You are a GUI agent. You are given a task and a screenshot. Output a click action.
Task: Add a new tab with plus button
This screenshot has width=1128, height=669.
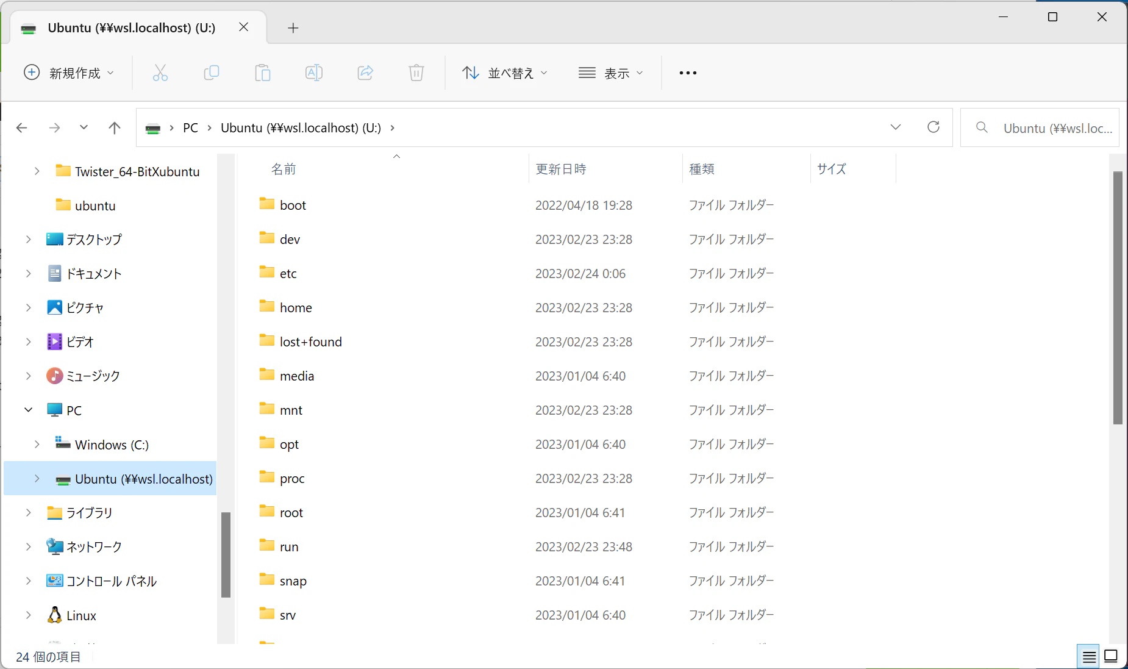click(x=293, y=27)
